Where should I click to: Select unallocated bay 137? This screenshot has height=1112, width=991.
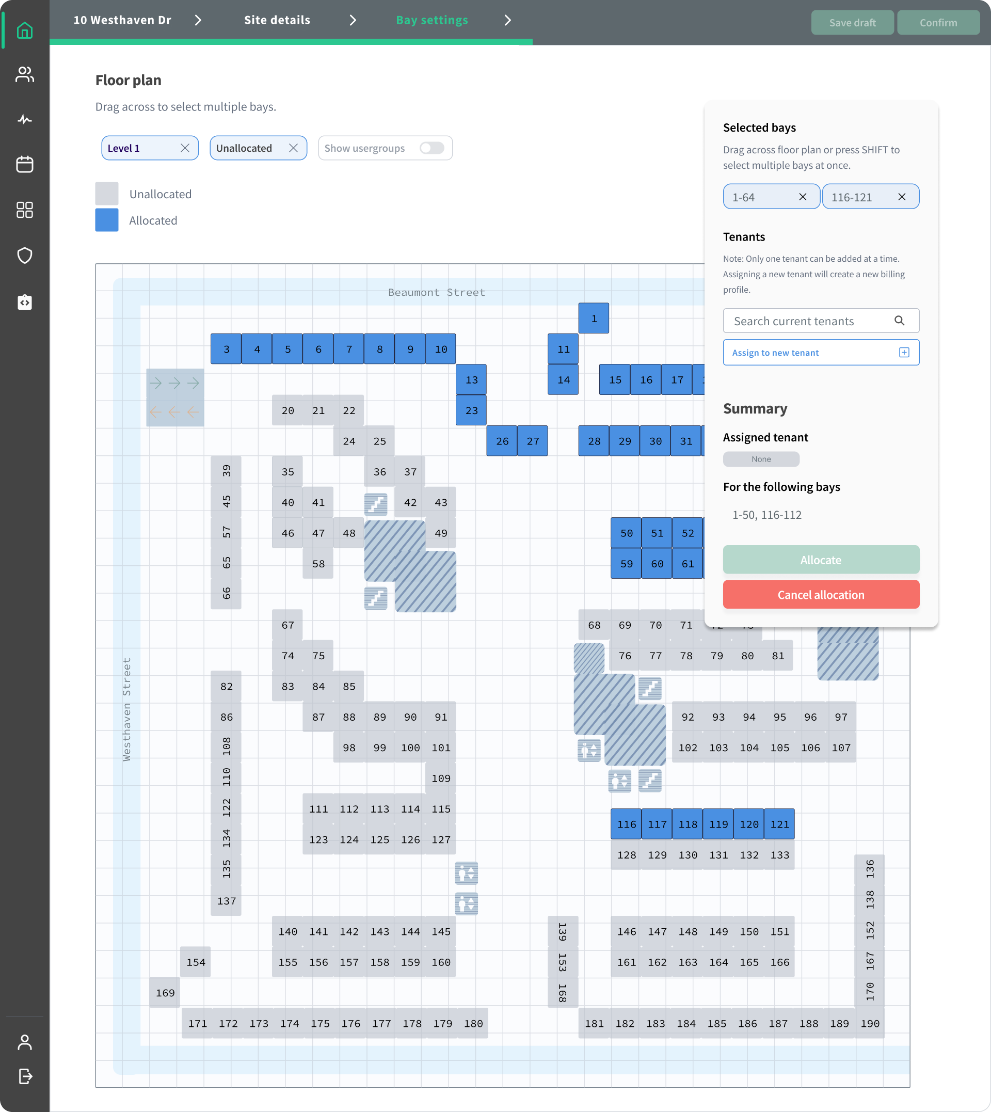click(226, 901)
